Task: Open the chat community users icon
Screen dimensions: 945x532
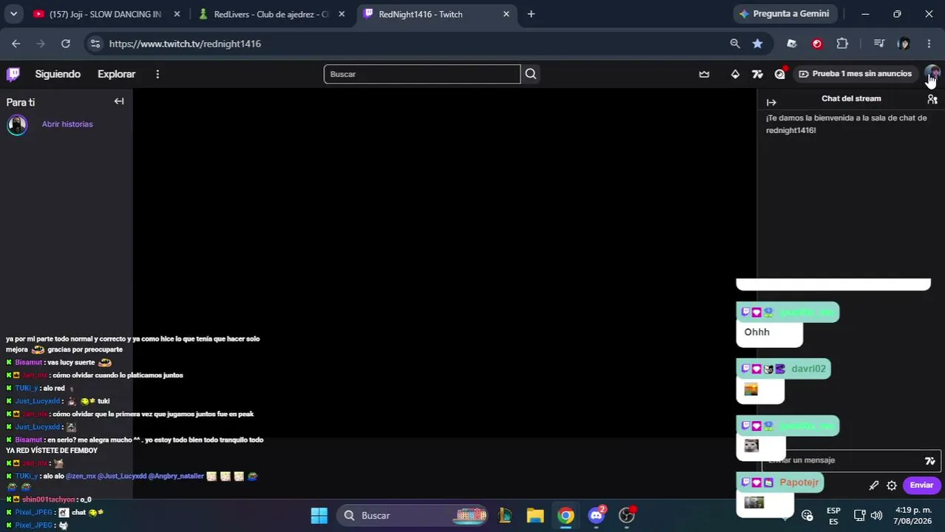Action: pyautogui.click(x=932, y=99)
